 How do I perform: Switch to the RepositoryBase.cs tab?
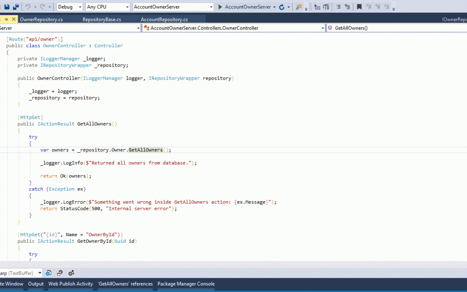click(x=102, y=19)
